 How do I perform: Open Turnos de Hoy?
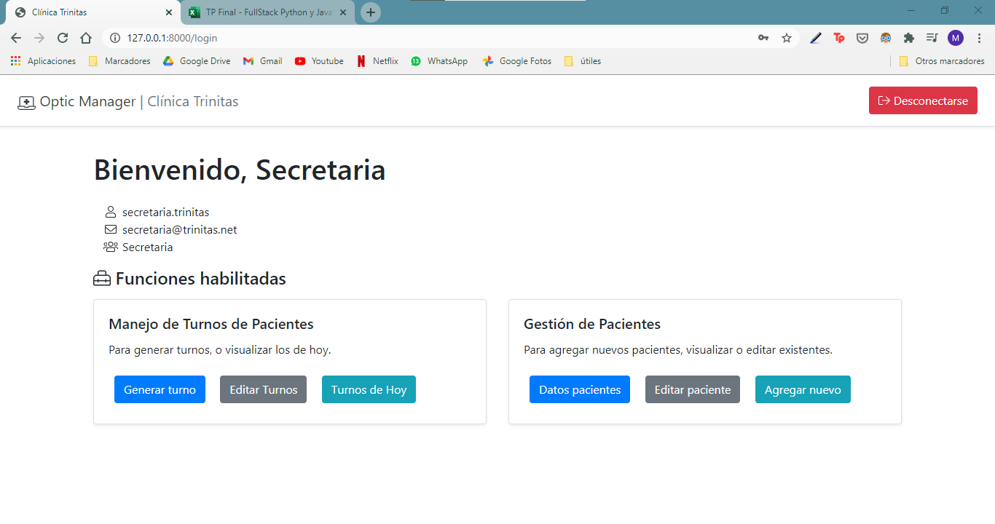[369, 389]
